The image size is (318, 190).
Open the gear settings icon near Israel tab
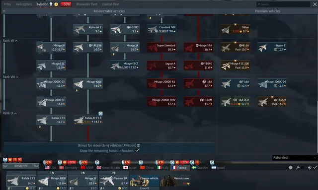[291, 168]
